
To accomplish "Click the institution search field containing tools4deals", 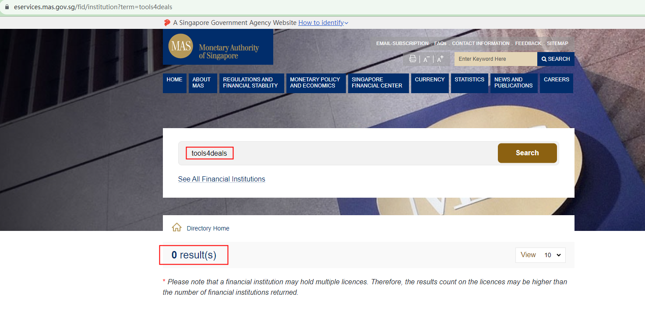I will click(338, 153).
